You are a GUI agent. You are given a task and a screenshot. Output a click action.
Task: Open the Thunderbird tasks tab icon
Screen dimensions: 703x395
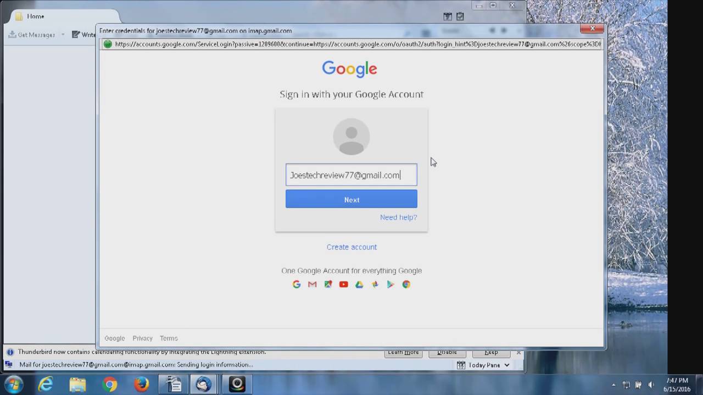[x=460, y=17]
